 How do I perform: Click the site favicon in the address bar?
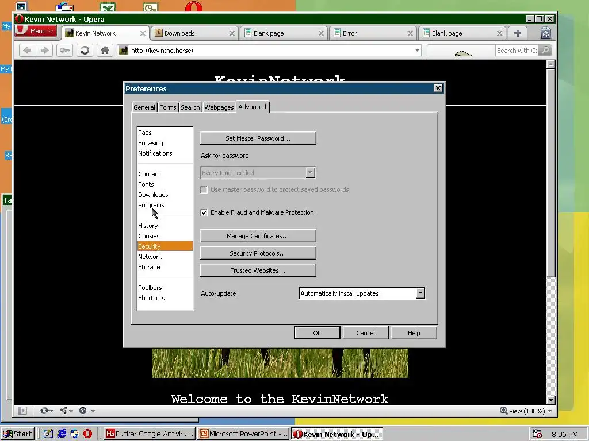123,51
